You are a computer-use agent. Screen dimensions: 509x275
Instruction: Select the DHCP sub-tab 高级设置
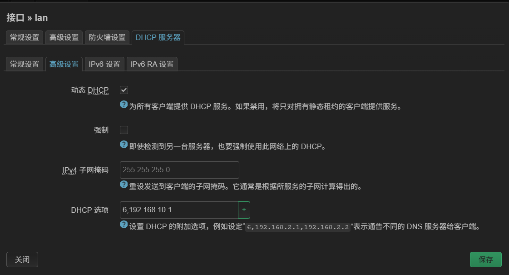coord(64,64)
